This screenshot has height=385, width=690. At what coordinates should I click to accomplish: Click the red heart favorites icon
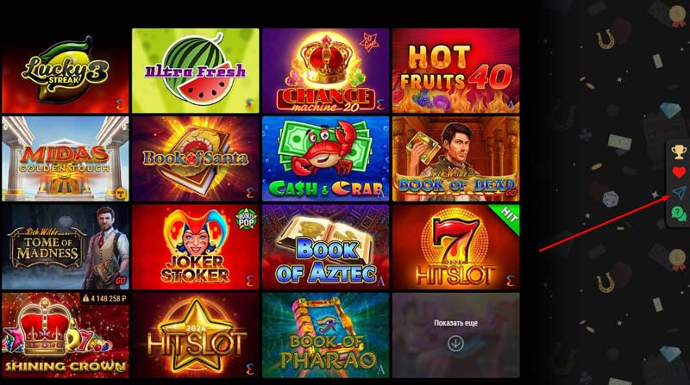coord(679,172)
